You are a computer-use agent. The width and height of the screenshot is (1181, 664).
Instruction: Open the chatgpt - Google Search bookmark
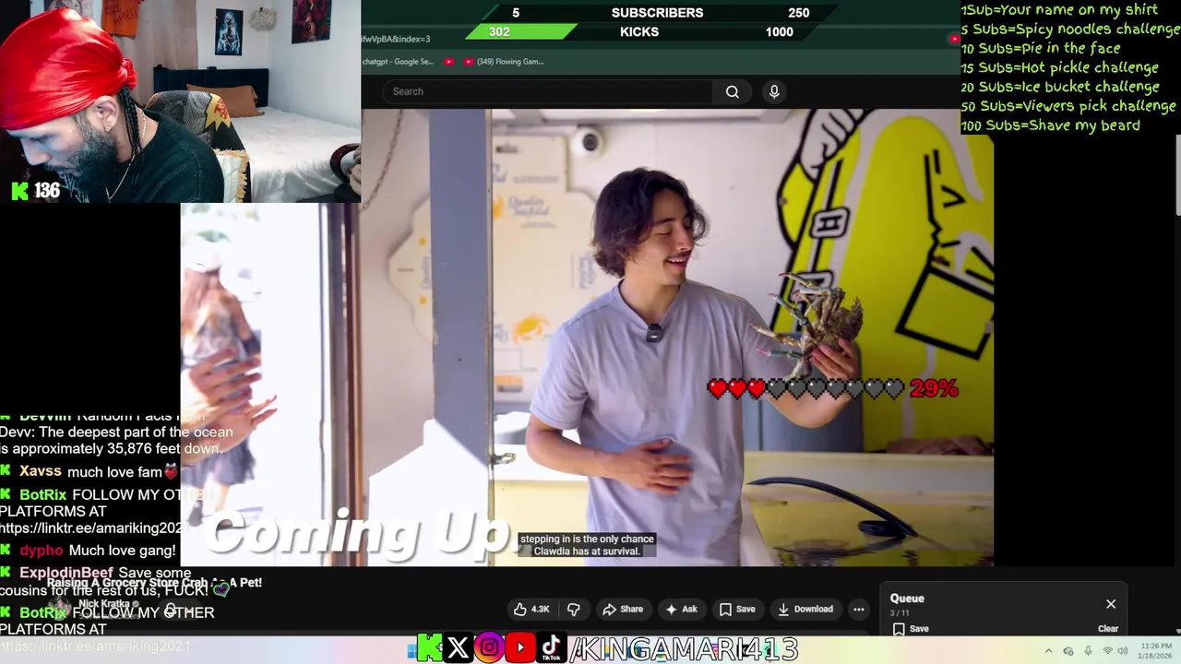coord(398,62)
